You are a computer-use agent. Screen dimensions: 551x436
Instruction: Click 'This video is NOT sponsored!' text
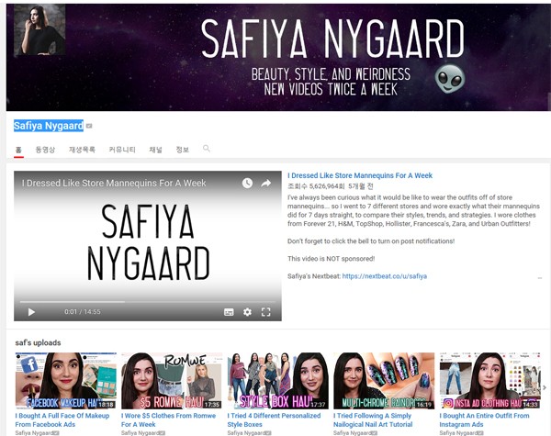[331, 259]
